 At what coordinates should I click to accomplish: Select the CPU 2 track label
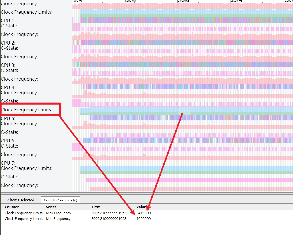tap(8, 43)
